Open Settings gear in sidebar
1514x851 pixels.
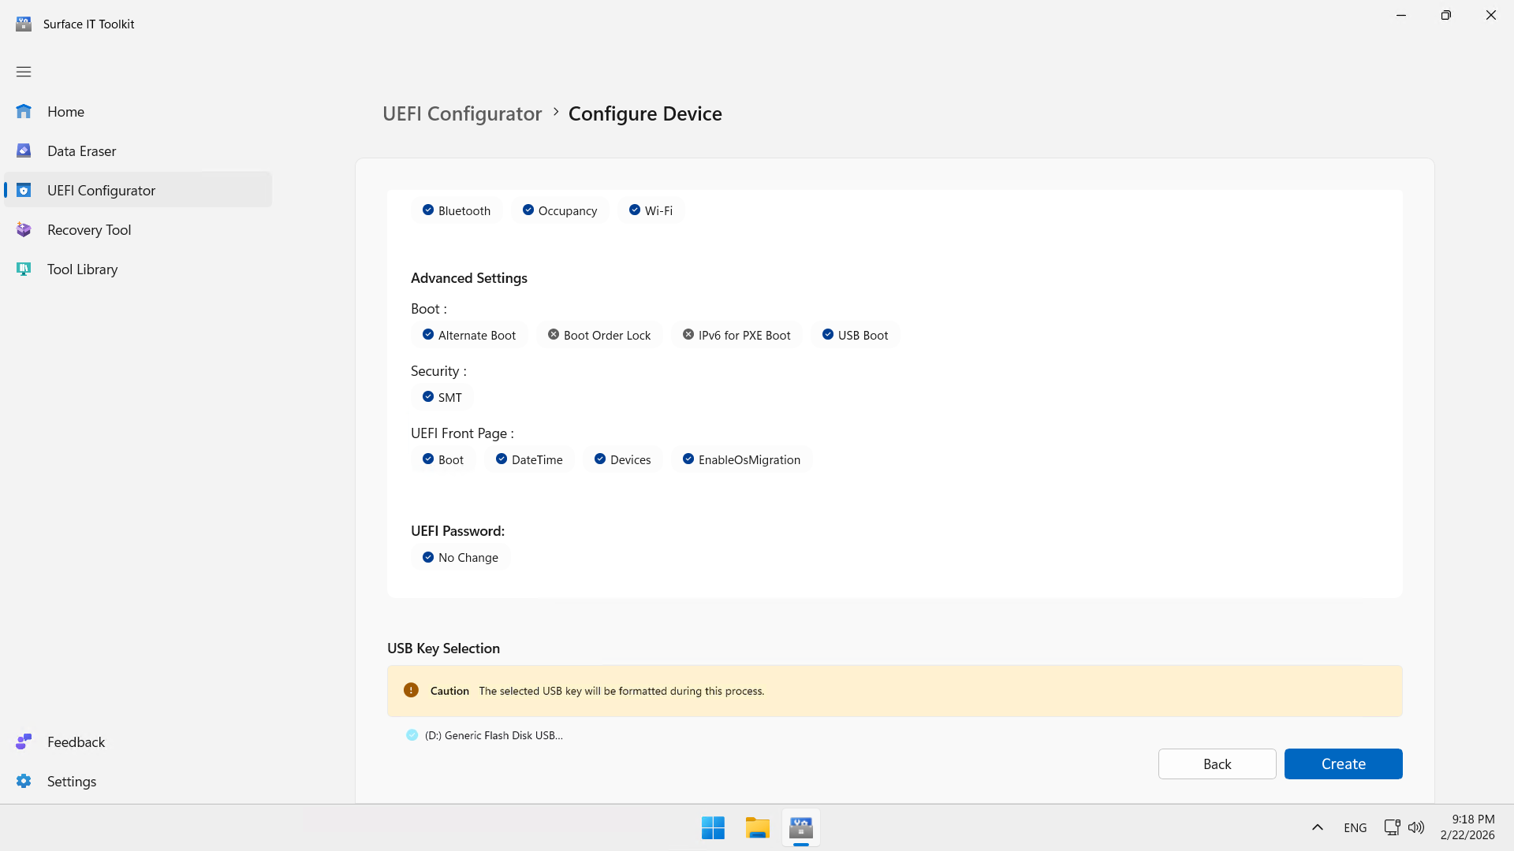coord(24,782)
